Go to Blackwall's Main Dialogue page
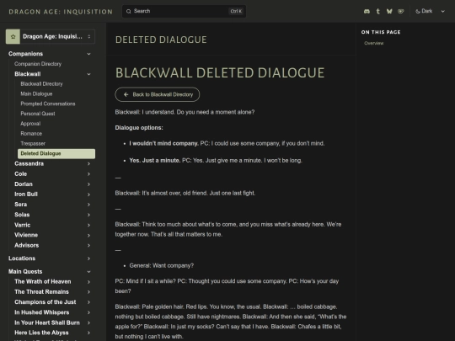 (36, 93)
